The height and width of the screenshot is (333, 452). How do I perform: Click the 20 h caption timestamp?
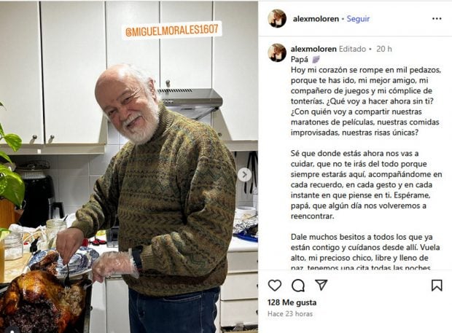click(383, 49)
